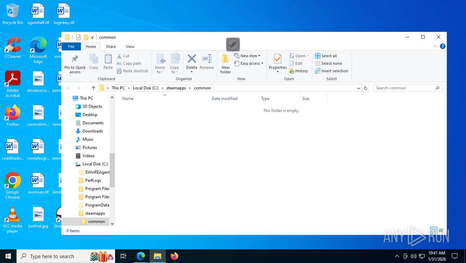The image size is (466, 263).
Task: Launch Google Chrome desktop shortcut
Action: [x=13, y=186]
